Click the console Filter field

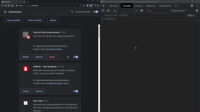157,11
